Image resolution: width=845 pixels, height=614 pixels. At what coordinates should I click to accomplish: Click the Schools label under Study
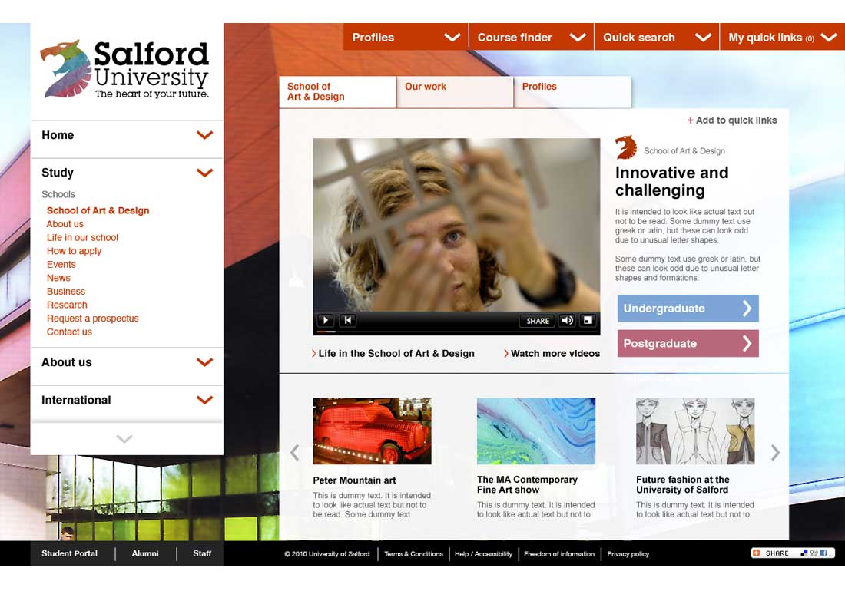(58, 194)
